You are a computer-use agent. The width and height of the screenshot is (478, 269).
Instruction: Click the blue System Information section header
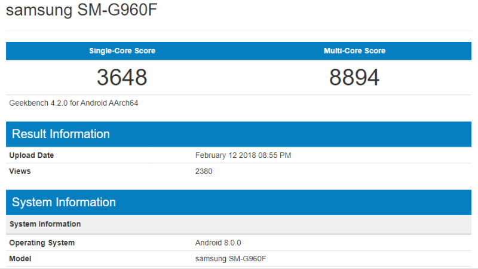[238, 203]
